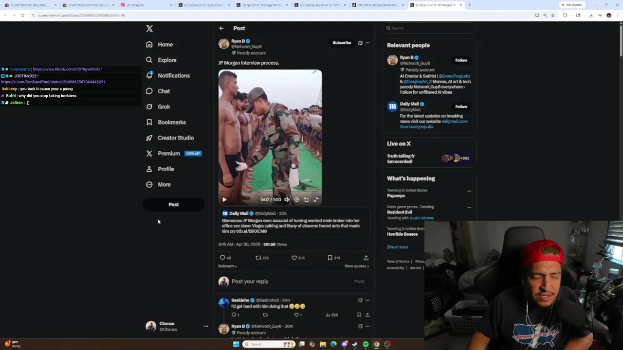Like the main post with the heart
The height and width of the screenshot is (350, 623).
coord(294,258)
